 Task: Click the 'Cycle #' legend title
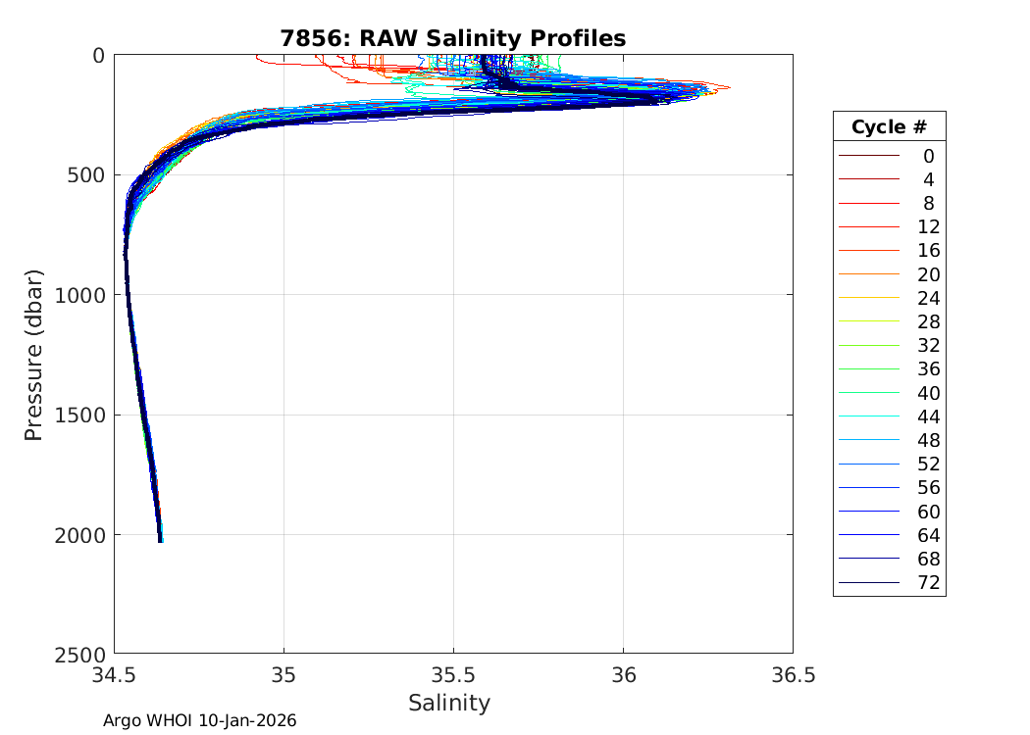889,127
